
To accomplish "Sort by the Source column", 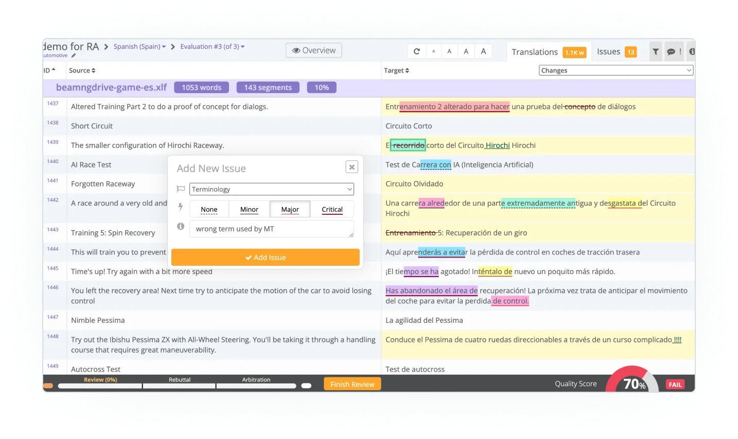I will 82,70.
